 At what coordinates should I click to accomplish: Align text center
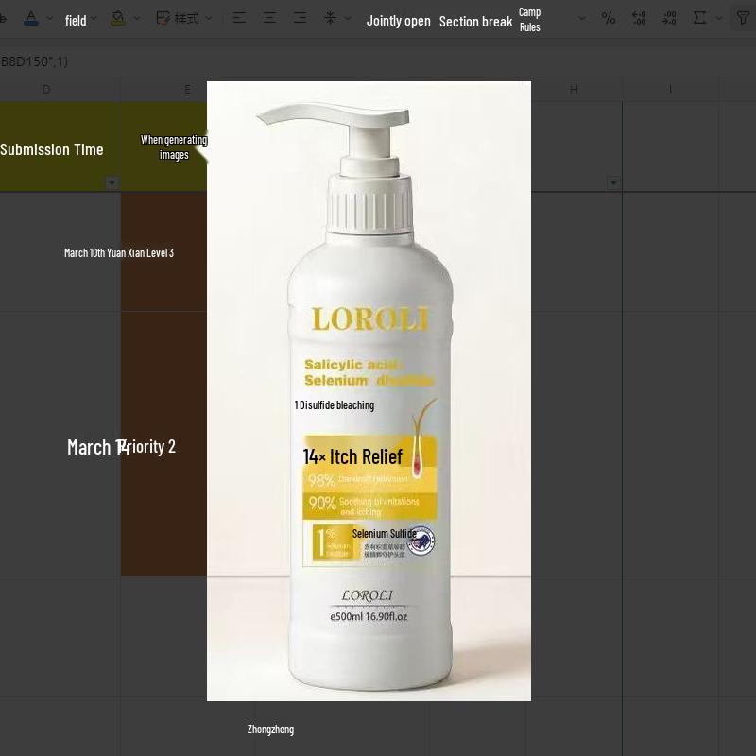(269, 18)
